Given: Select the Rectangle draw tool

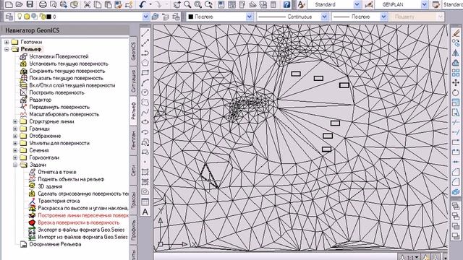Looking at the screenshot, I should coord(145,72).
